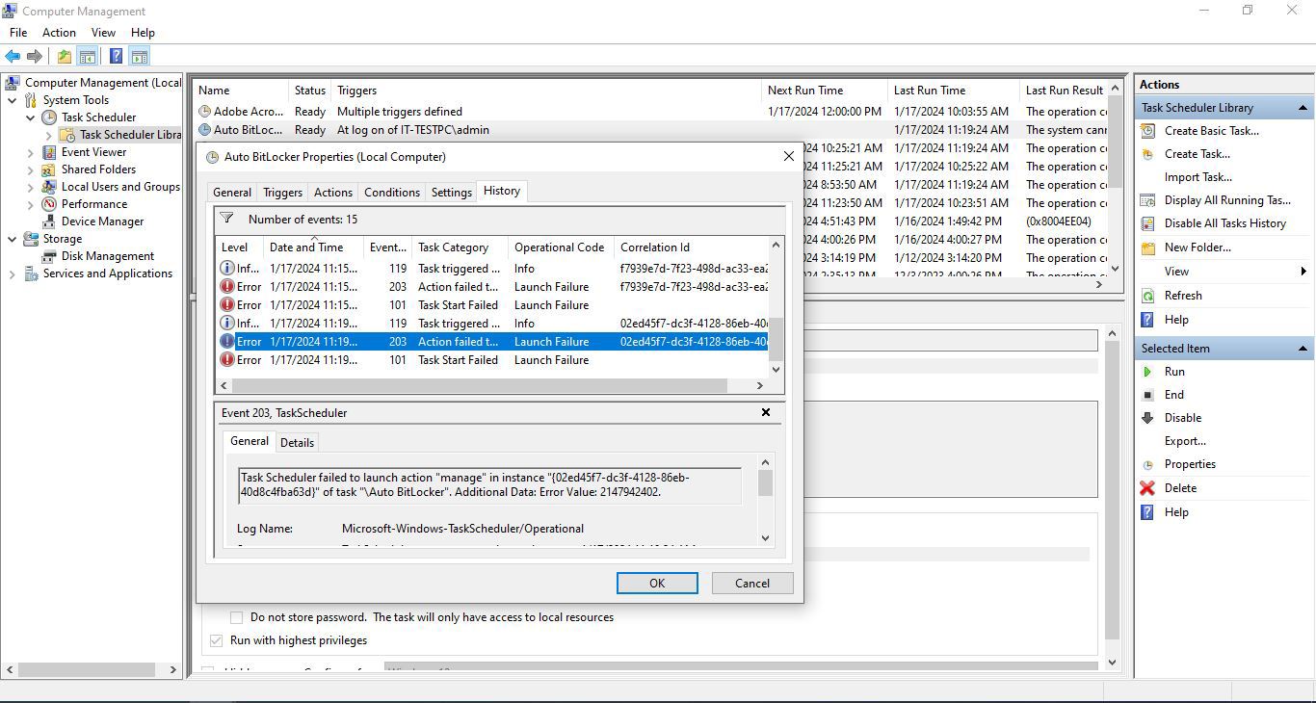Open the View submenu expander in Actions pane
This screenshot has width=1316, height=703.
tap(1303, 271)
